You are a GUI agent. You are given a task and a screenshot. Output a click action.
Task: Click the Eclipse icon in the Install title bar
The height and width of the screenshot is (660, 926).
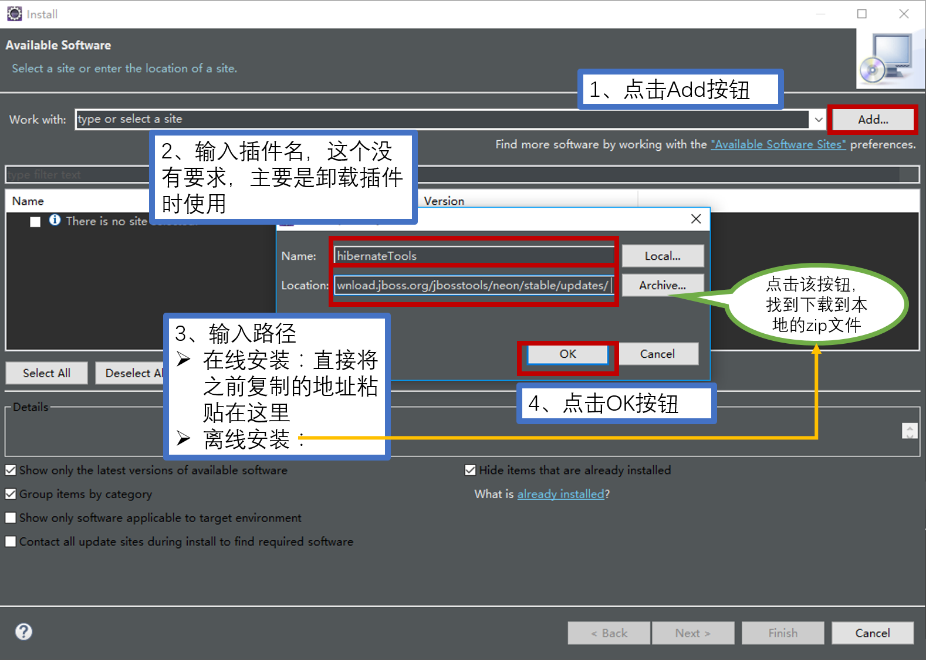(x=14, y=13)
